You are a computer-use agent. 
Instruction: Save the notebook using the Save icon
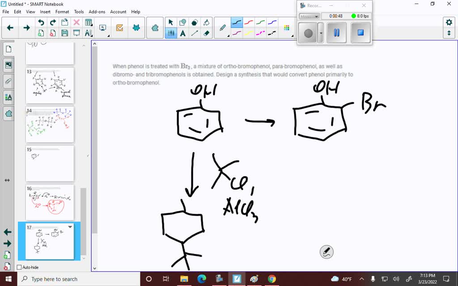64,32
